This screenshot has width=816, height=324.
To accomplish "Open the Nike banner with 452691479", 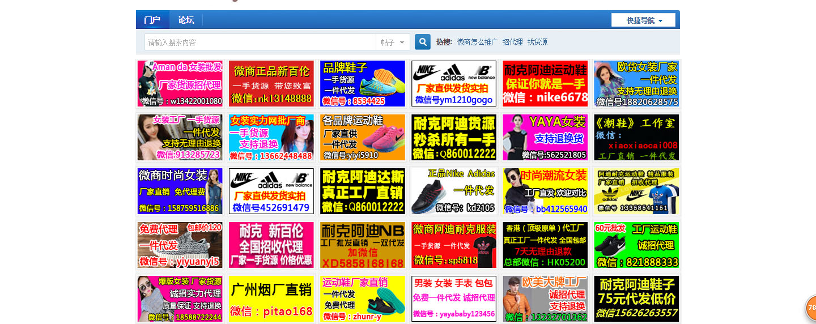I will (271, 191).
